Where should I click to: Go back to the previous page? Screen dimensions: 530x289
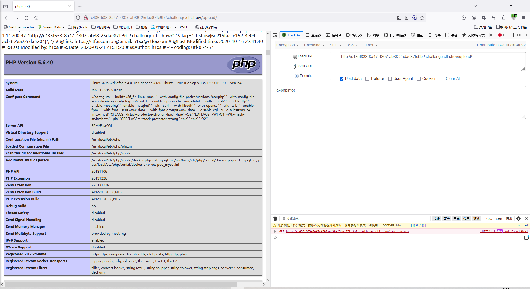pyautogui.click(x=7, y=18)
